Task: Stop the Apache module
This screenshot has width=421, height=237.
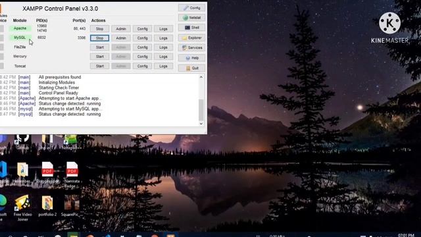Action: click(99, 29)
